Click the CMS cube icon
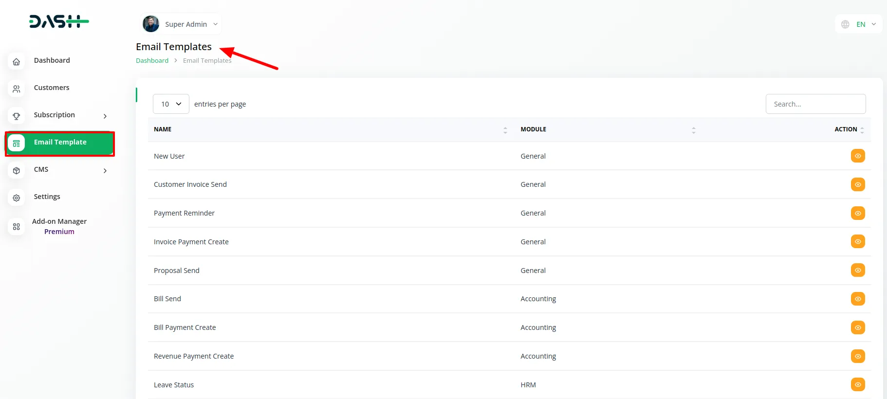The width and height of the screenshot is (887, 399). click(17, 171)
